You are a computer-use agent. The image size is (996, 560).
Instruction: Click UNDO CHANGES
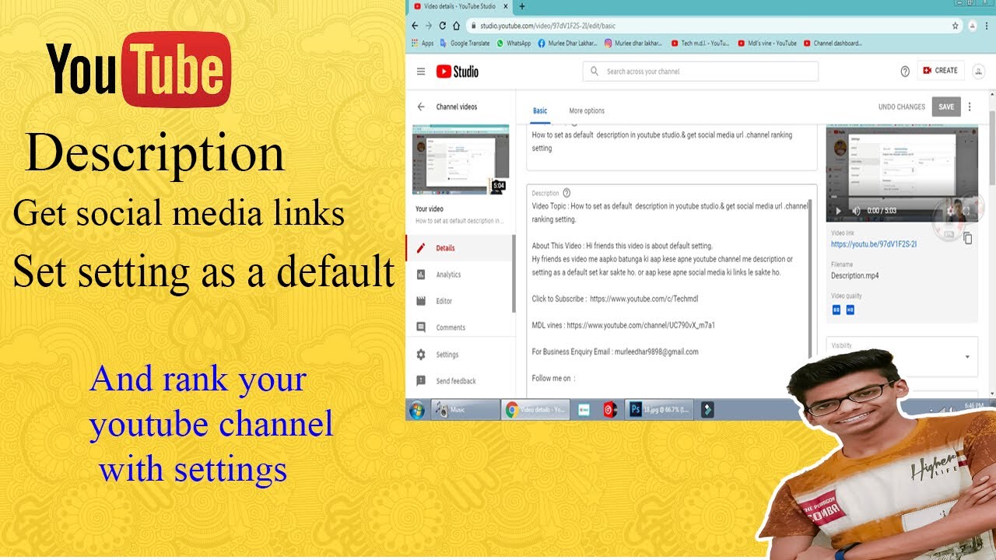[902, 107]
